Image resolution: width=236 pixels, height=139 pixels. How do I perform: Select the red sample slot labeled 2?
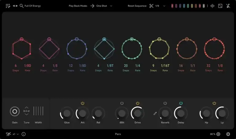172,6
